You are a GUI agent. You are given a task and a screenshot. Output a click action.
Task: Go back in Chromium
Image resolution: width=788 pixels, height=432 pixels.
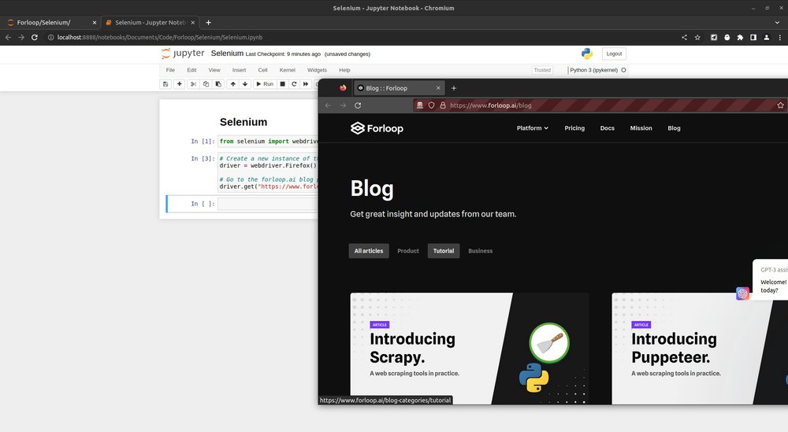[x=8, y=37]
